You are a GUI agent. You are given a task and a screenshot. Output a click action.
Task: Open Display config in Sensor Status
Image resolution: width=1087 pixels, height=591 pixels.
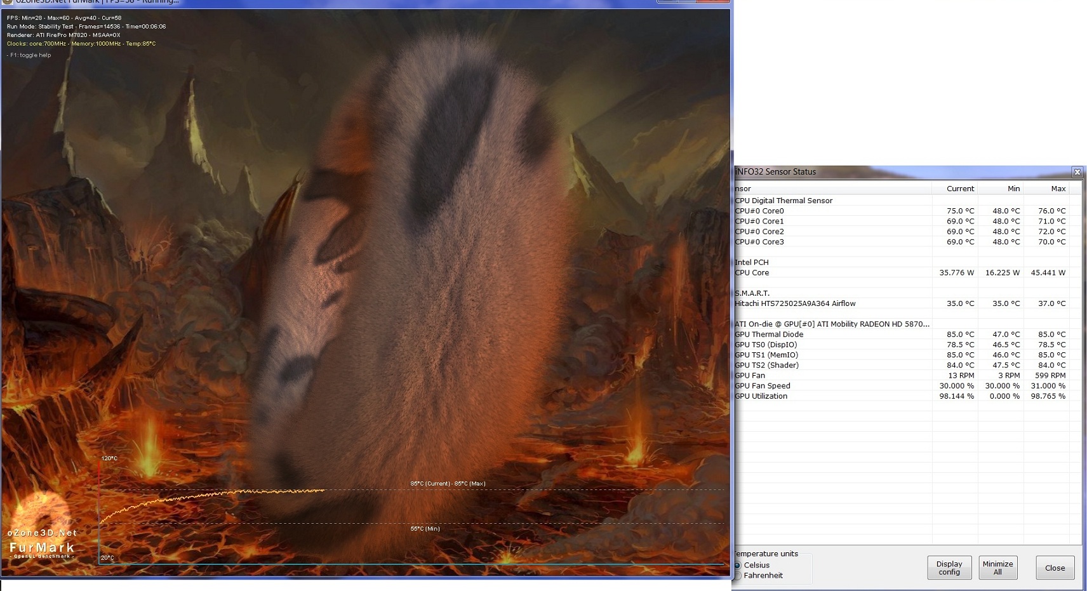point(949,568)
